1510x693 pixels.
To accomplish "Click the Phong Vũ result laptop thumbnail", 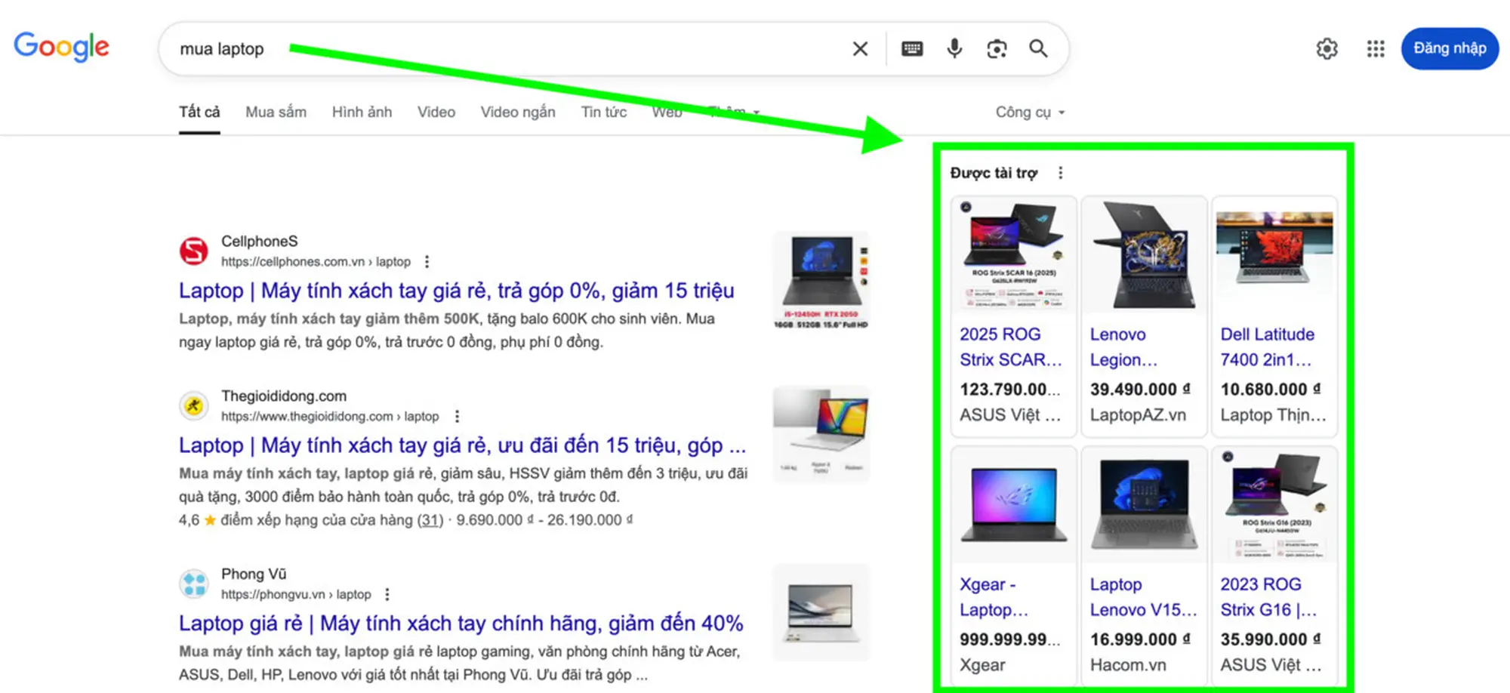I will point(821,612).
